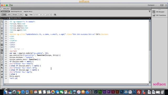The image size is (168, 95).
Task: Format source code from coding toolbar
Action: pyautogui.click(x=2, y=77)
